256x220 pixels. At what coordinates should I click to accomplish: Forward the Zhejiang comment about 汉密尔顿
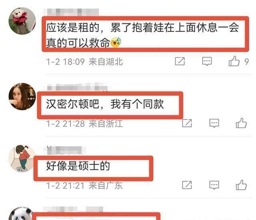[187, 123]
